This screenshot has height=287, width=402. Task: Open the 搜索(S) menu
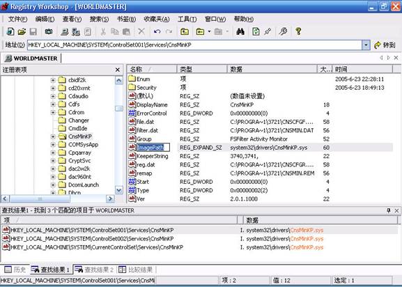coord(99,19)
